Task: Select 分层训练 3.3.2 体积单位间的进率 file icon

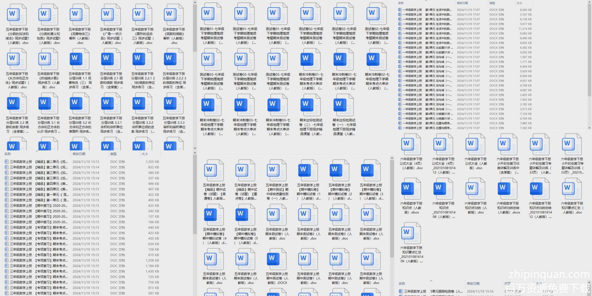Action: [142, 103]
